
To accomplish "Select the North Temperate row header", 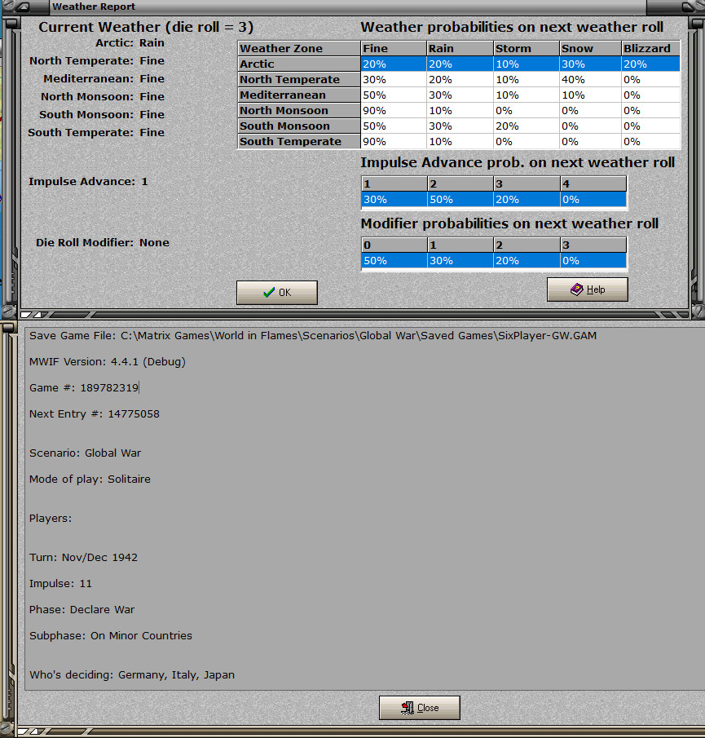I will click(x=299, y=80).
